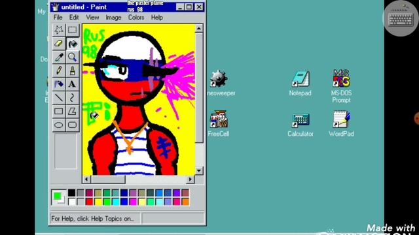Screen dimensions: 419x235
Task: Open the Image menu
Action: tap(113, 18)
